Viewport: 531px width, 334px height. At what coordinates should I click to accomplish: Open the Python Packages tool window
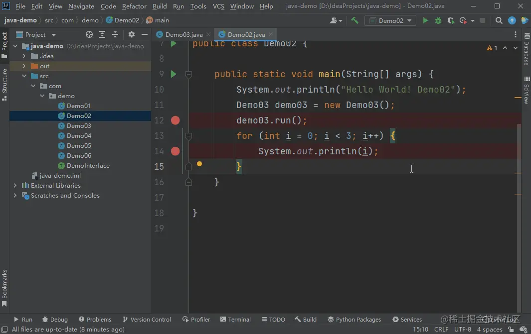click(354, 320)
